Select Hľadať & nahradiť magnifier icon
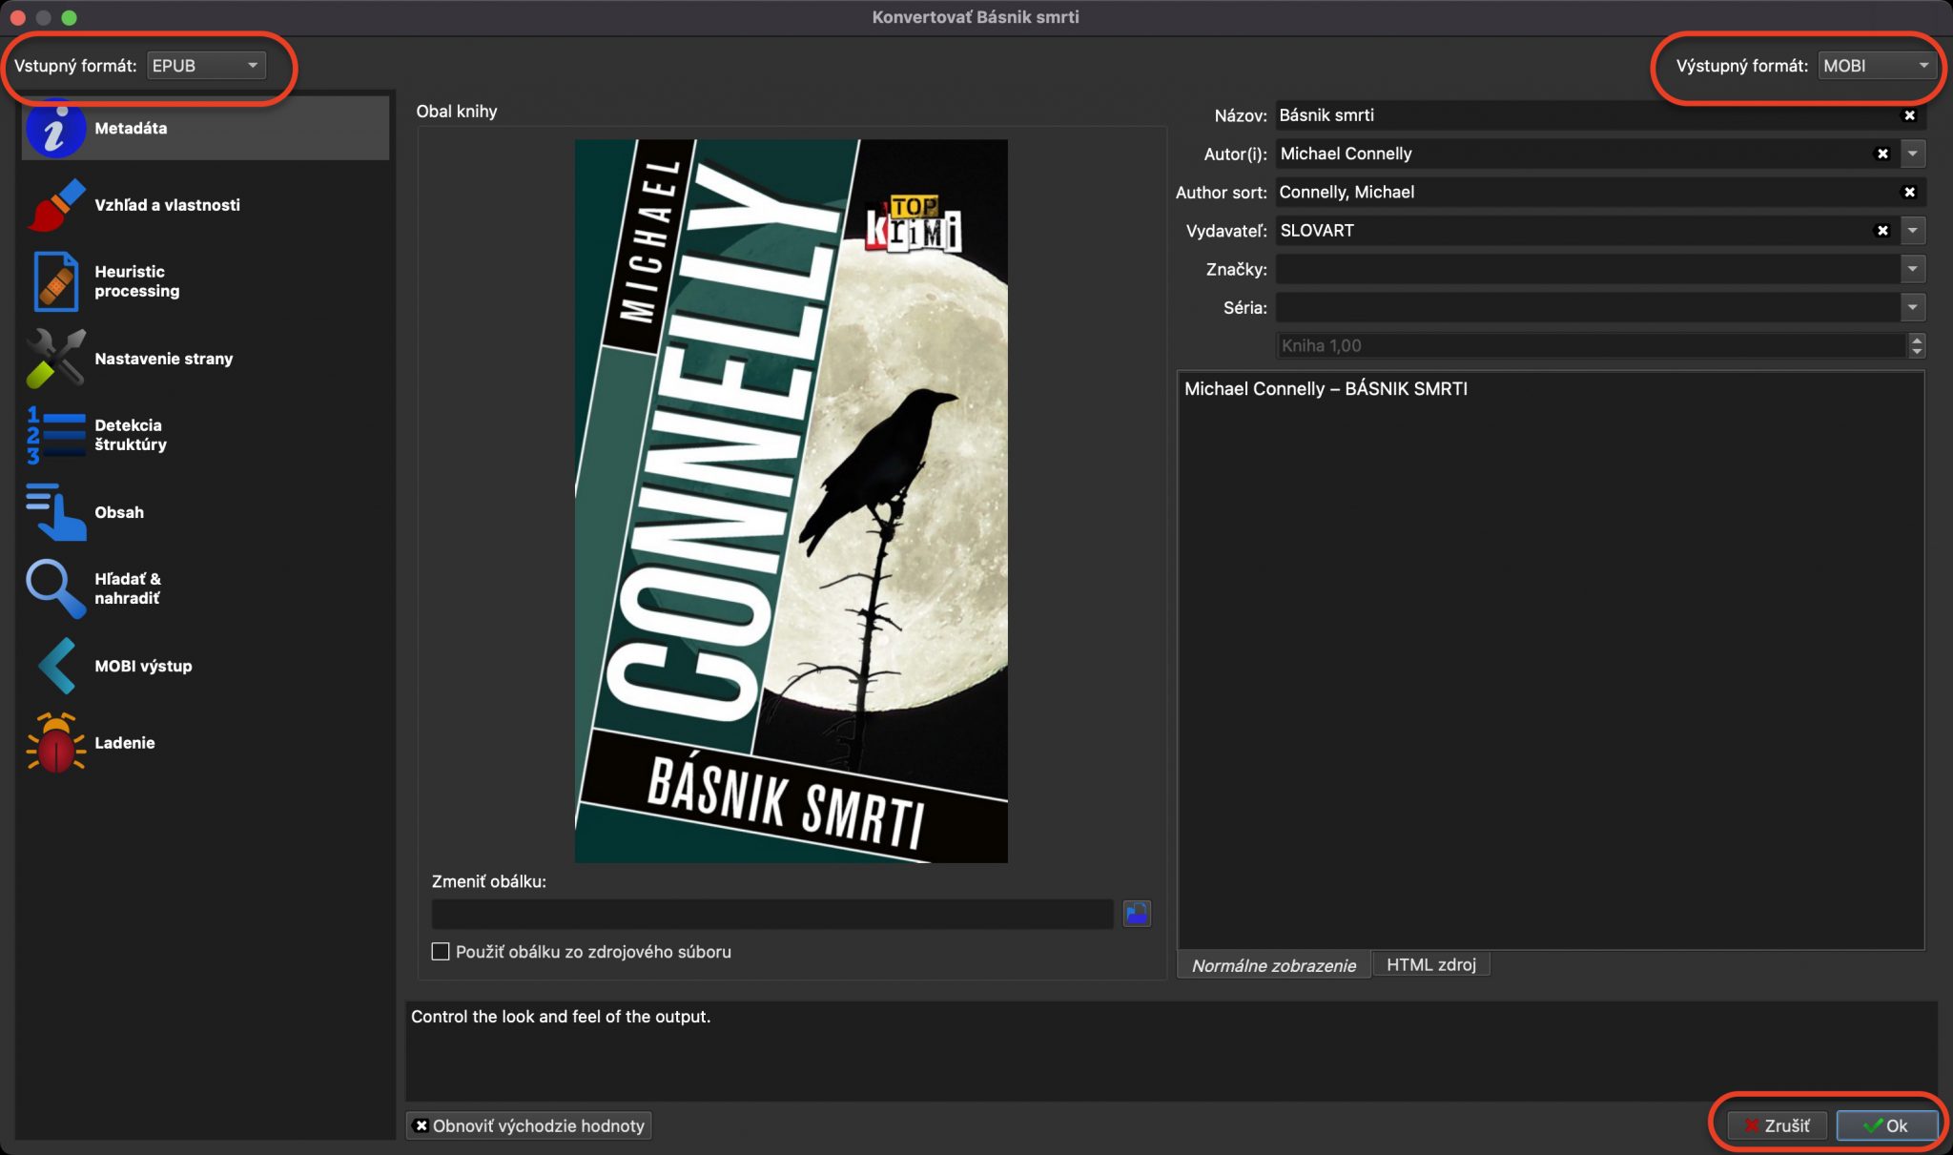 [55, 588]
